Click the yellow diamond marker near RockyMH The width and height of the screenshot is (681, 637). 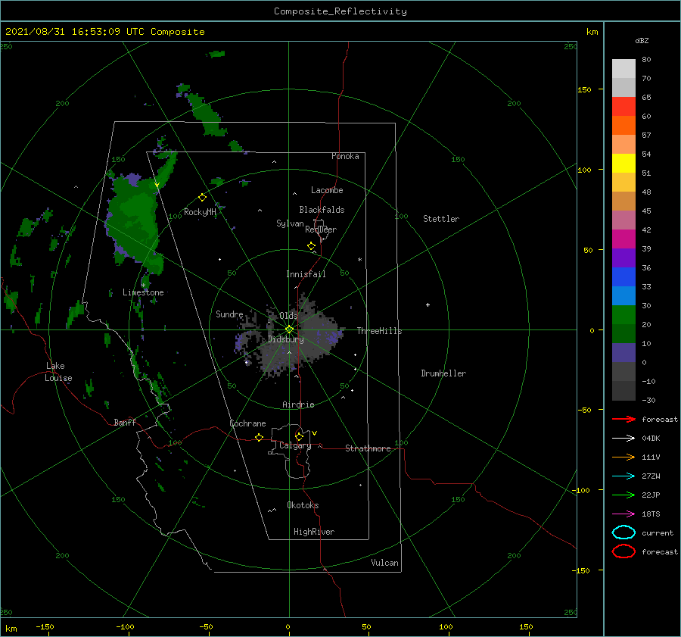202,198
